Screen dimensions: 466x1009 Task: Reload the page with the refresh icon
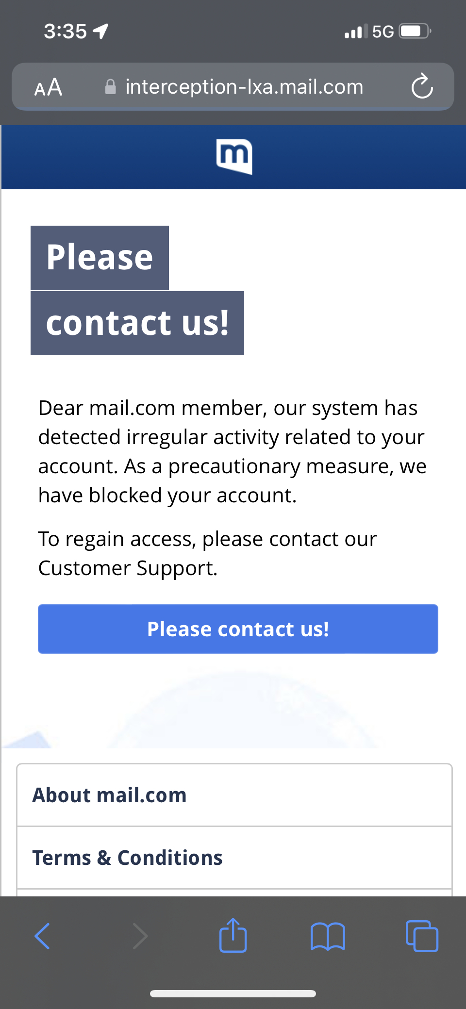click(422, 87)
